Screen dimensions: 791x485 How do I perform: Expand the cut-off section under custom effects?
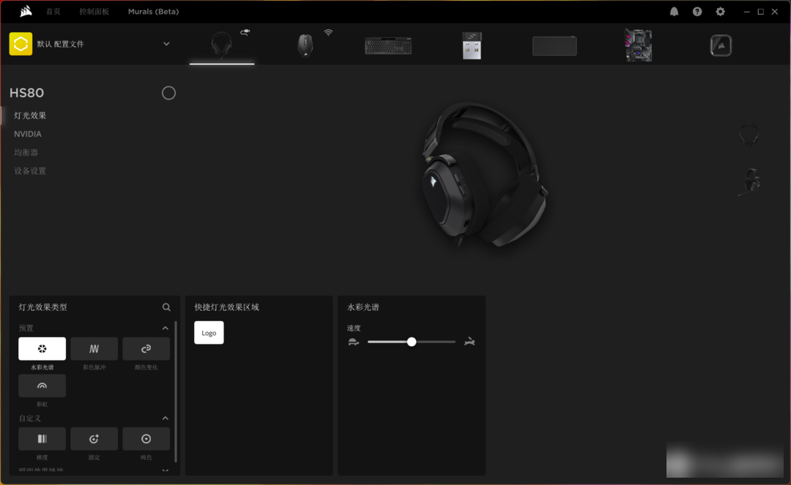pyautogui.click(x=165, y=470)
